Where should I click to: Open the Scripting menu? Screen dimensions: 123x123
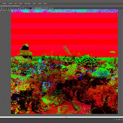click(4, 3)
